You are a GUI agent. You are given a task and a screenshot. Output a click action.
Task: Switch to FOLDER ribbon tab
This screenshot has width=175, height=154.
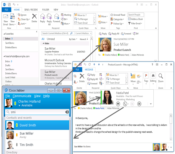pos(46,10)
